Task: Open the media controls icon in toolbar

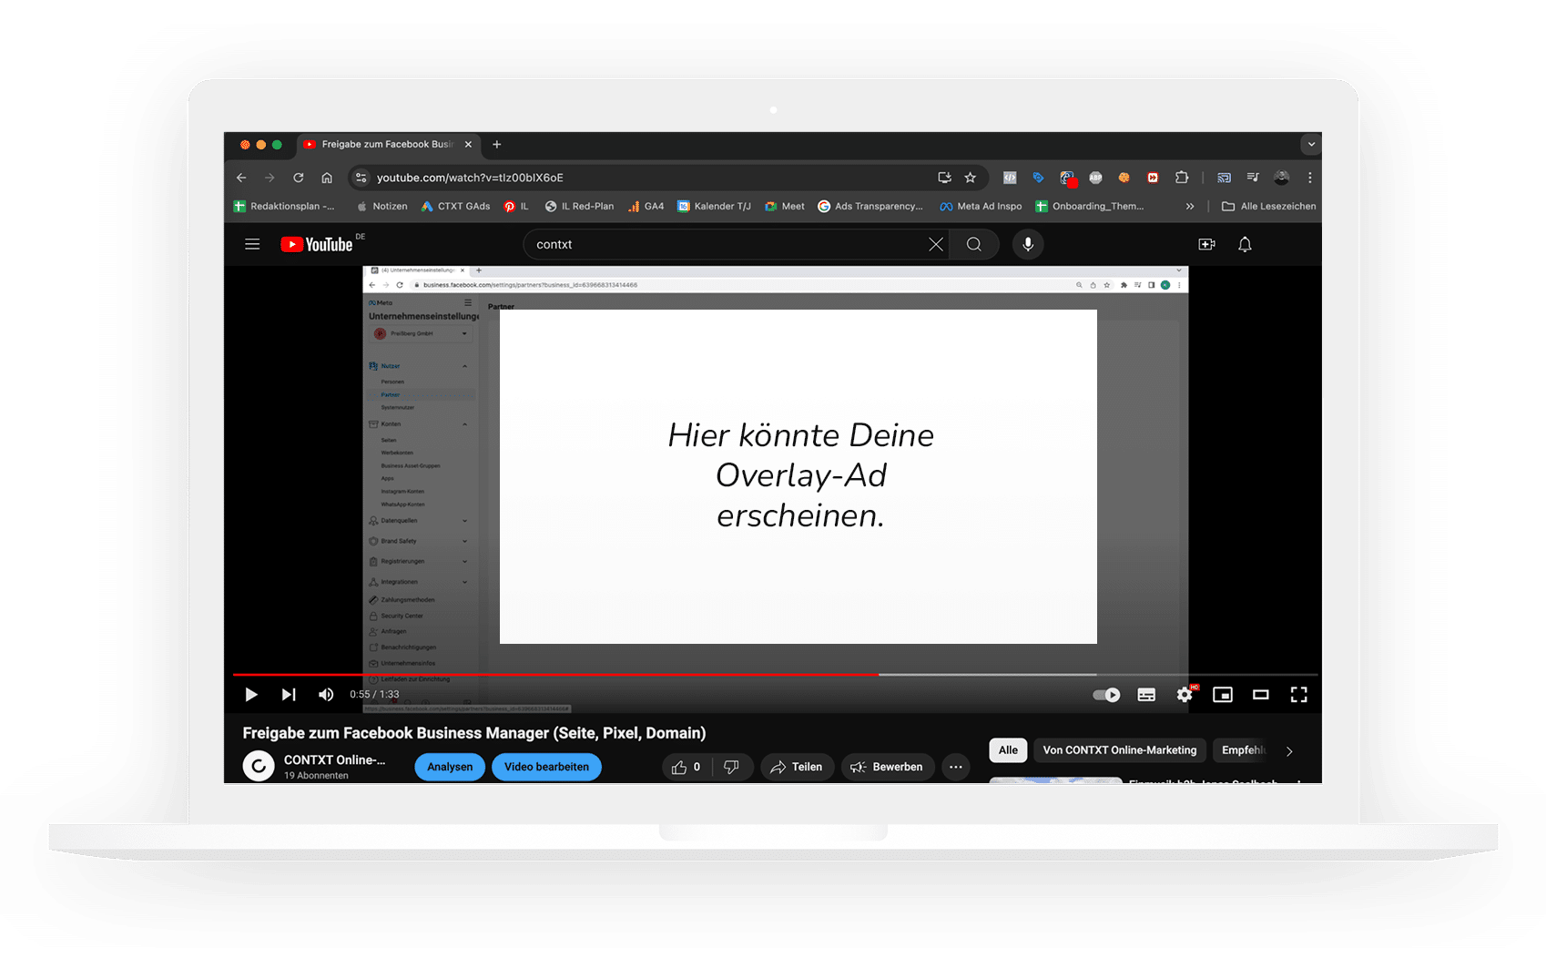Action: [x=1253, y=178]
